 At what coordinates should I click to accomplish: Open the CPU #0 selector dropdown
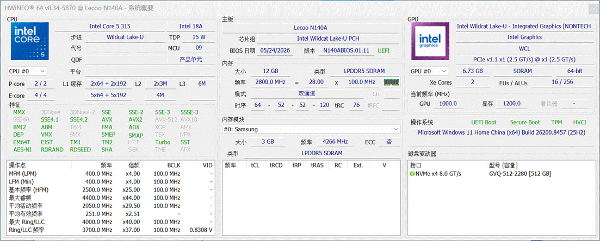coord(27,71)
